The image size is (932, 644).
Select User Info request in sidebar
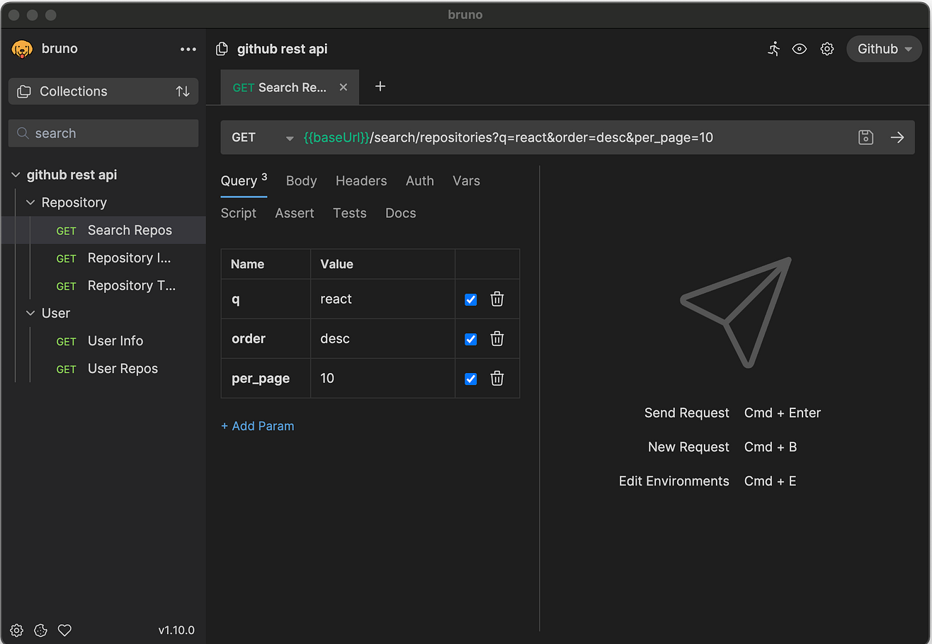[103, 340]
